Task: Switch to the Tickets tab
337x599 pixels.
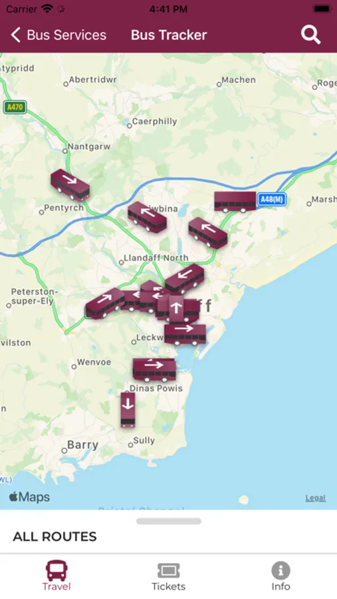Action: pyautogui.click(x=168, y=576)
